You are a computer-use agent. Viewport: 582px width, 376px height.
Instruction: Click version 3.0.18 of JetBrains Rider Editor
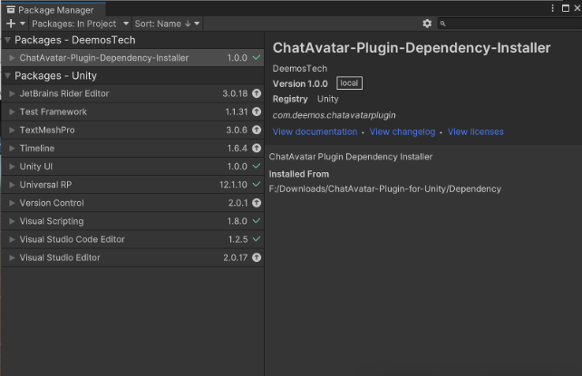235,93
